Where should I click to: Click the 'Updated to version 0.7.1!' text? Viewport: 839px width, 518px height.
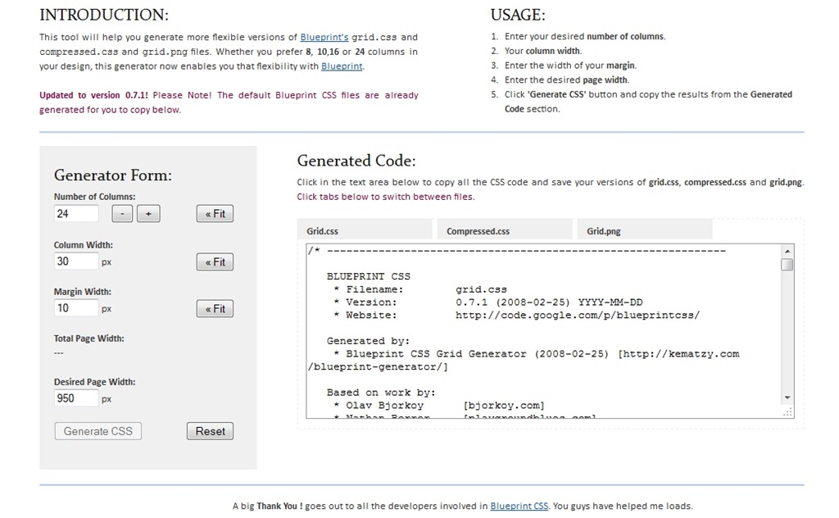click(x=93, y=95)
